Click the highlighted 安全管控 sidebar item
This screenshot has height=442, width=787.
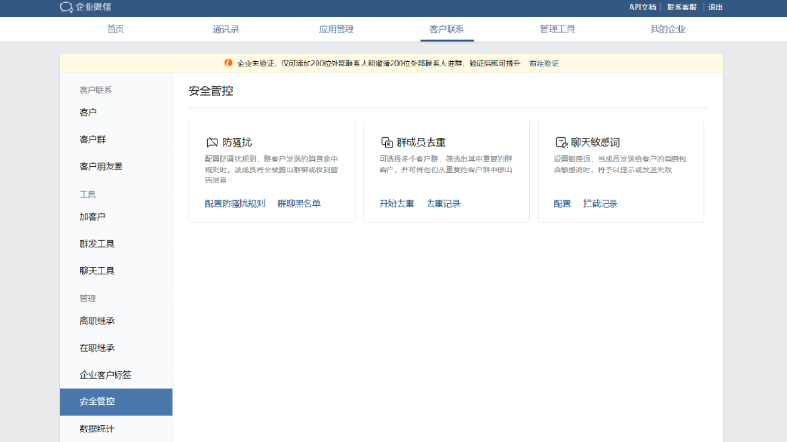click(116, 402)
